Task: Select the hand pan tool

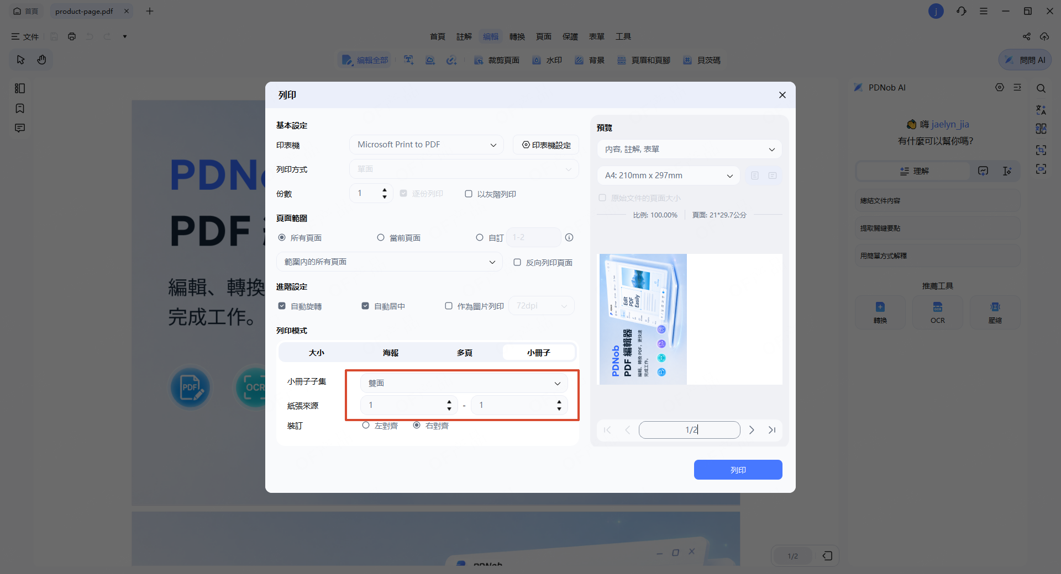Action: [41, 60]
